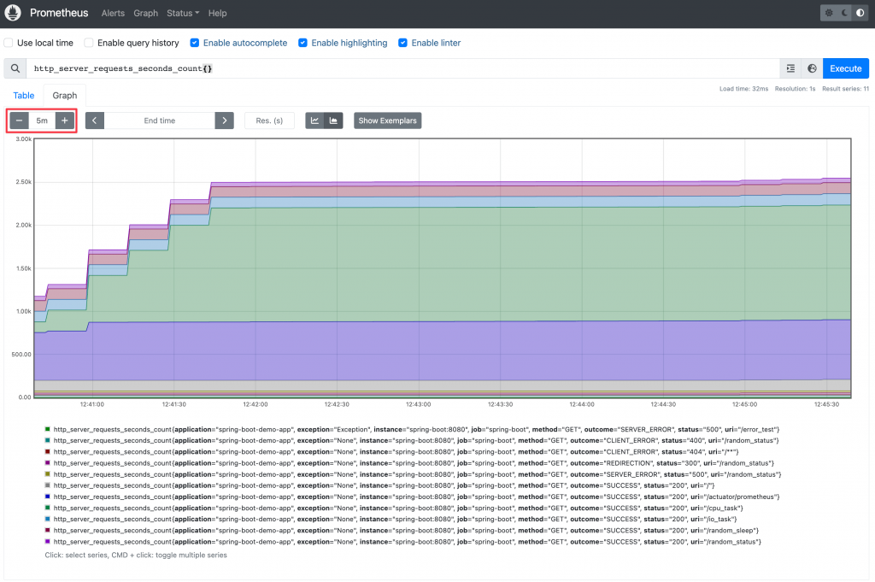Click the Execute button
This screenshot has width=875, height=582.
pyautogui.click(x=845, y=68)
